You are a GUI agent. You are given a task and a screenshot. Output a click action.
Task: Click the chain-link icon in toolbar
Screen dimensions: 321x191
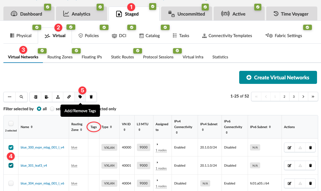pyautogui.click(x=69, y=97)
